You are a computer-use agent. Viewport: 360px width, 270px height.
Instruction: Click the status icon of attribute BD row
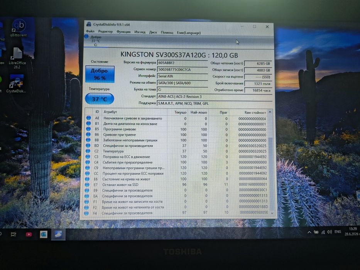pyautogui.click(x=88, y=145)
